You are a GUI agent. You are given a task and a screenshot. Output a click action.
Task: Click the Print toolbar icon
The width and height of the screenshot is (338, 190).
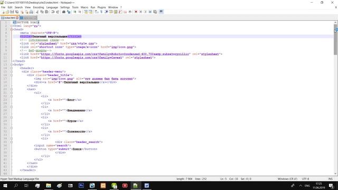pyautogui.click(x=31, y=12)
